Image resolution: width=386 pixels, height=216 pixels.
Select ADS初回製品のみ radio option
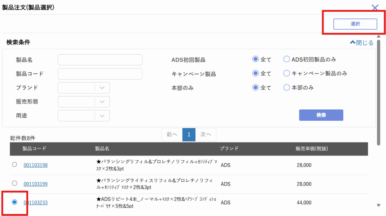[286, 60]
